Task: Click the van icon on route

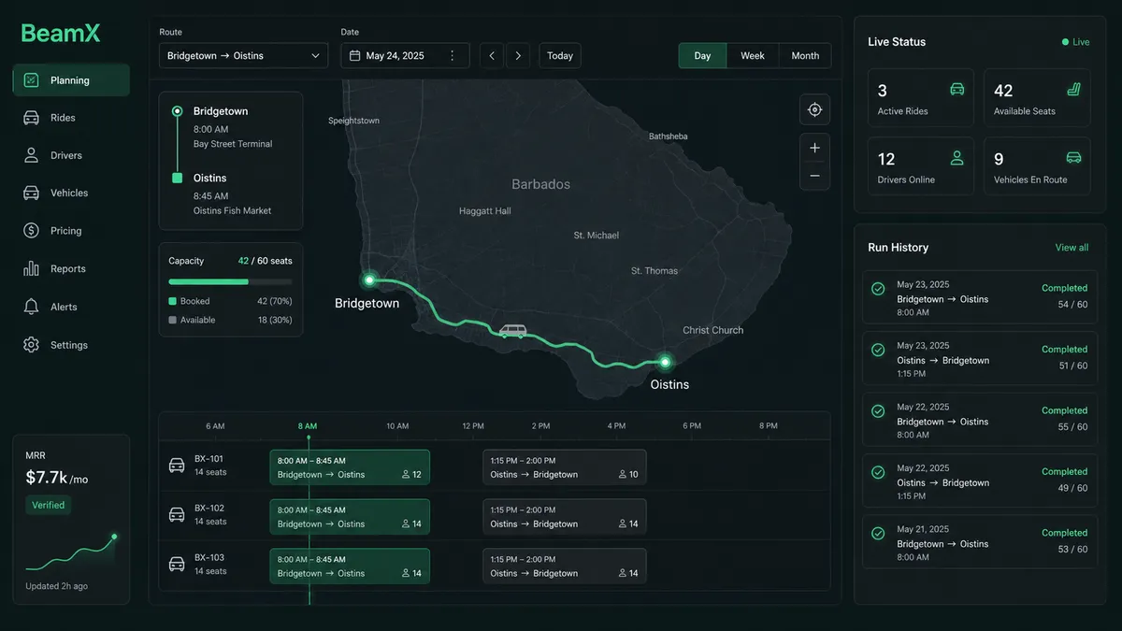Action: pyautogui.click(x=511, y=331)
